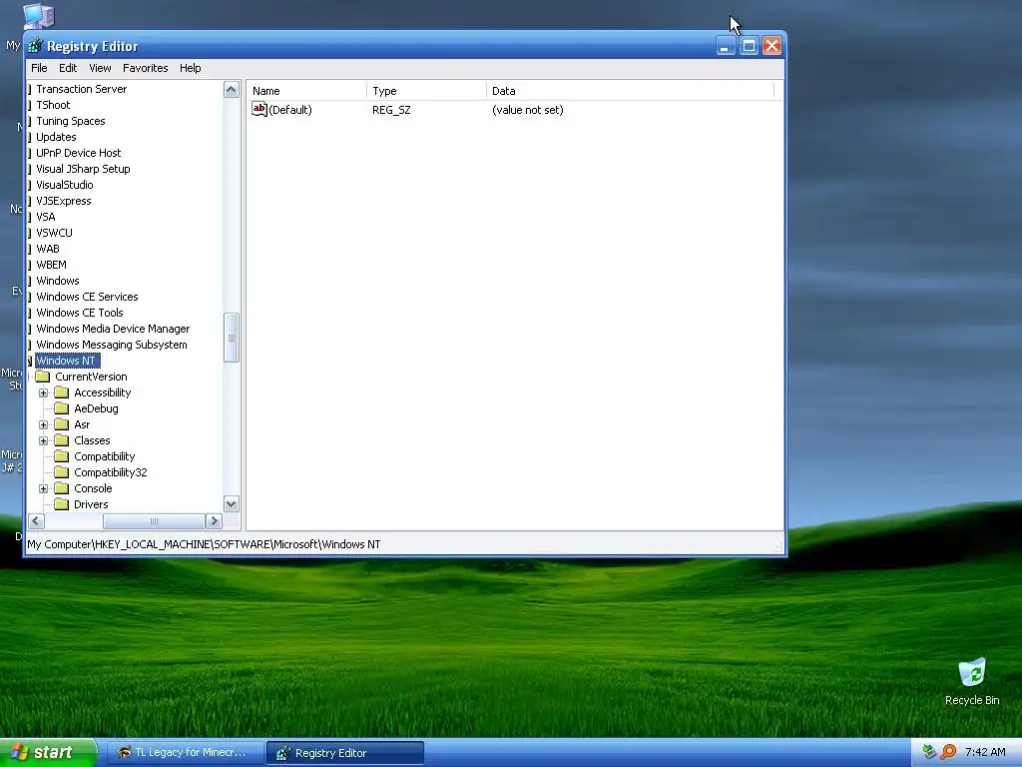Click the Compatibility32 folder icon
1022x767 pixels.
pyautogui.click(x=61, y=472)
